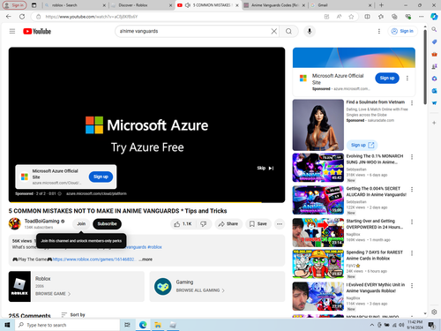Image resolution: width=441 pixels, height=331 pixels.
Task: Save the video to playlist
Action: pyautogui.click(x=258, y=224)
